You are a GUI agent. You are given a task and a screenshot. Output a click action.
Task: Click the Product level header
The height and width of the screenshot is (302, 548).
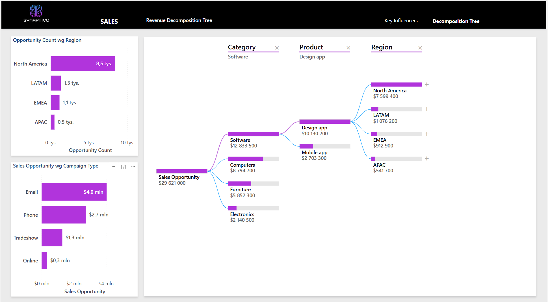[x=311, y=47]
